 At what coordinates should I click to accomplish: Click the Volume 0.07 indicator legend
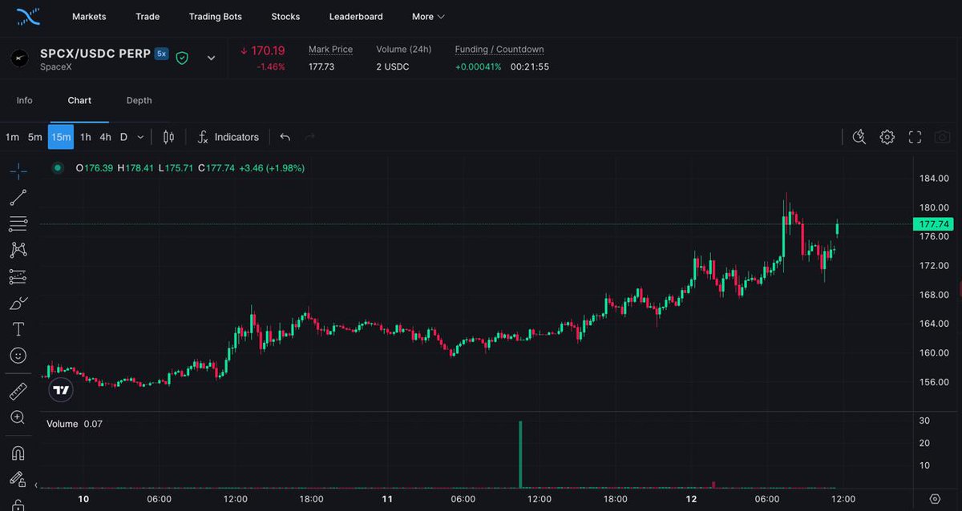75,424
